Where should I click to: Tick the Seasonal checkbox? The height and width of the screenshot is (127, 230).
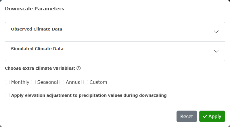pos(33,82)
